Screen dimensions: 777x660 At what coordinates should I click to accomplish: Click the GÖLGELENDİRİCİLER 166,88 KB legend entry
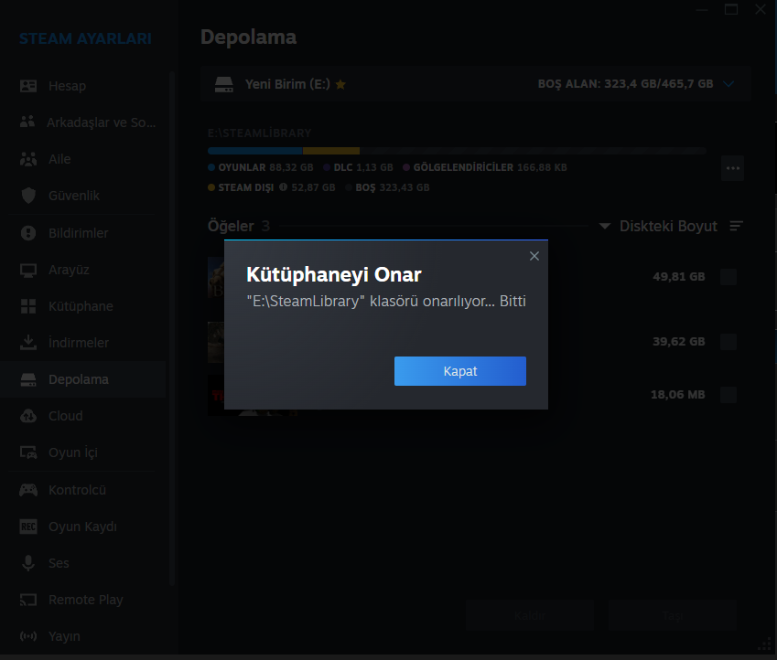[485, 167]
